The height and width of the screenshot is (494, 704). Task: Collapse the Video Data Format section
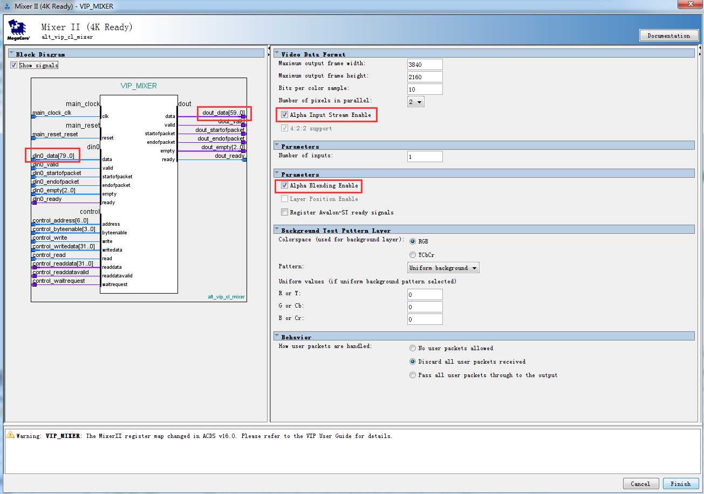coord(277,54)
